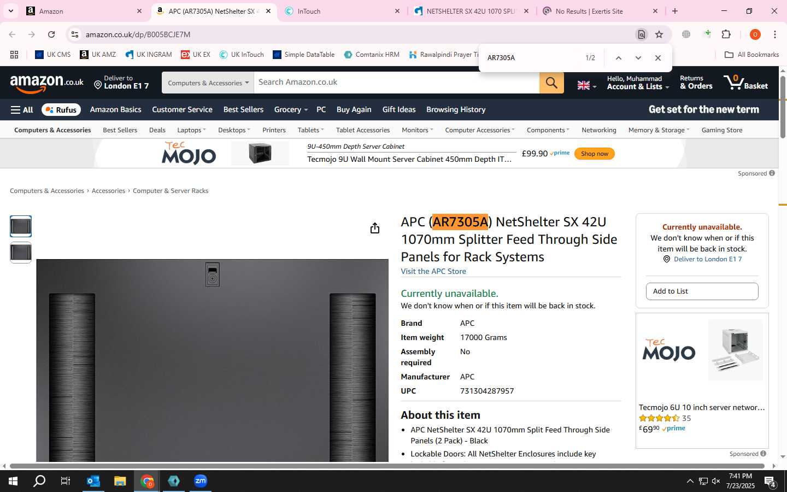
Task: Expand the Laptops submenu
Action: 191,130
